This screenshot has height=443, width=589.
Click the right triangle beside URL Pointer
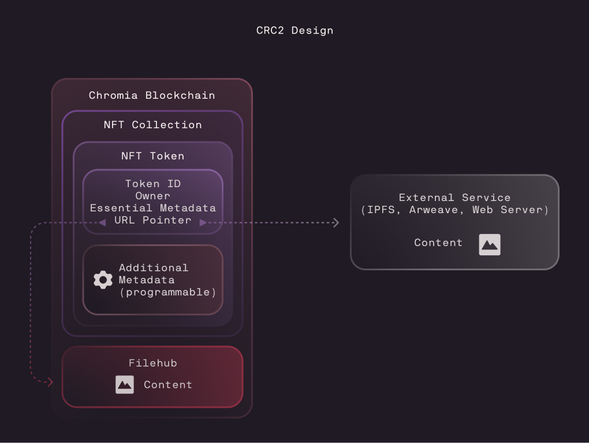[203, 223]
